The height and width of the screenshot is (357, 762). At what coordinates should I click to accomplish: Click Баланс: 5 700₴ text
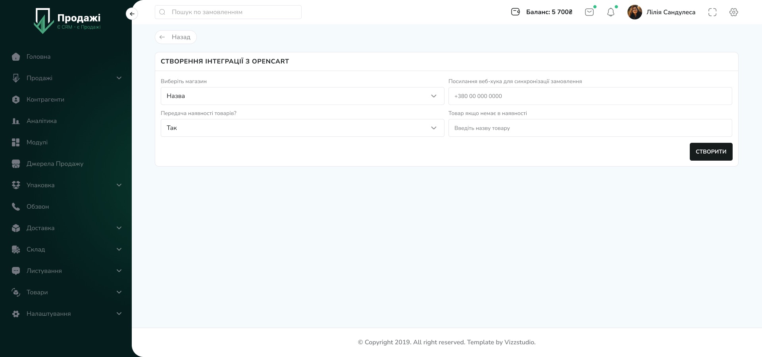click(x=549, y=12)
